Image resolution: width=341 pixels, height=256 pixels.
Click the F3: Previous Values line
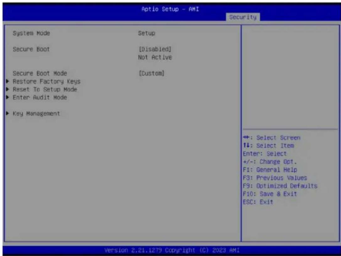275,178
